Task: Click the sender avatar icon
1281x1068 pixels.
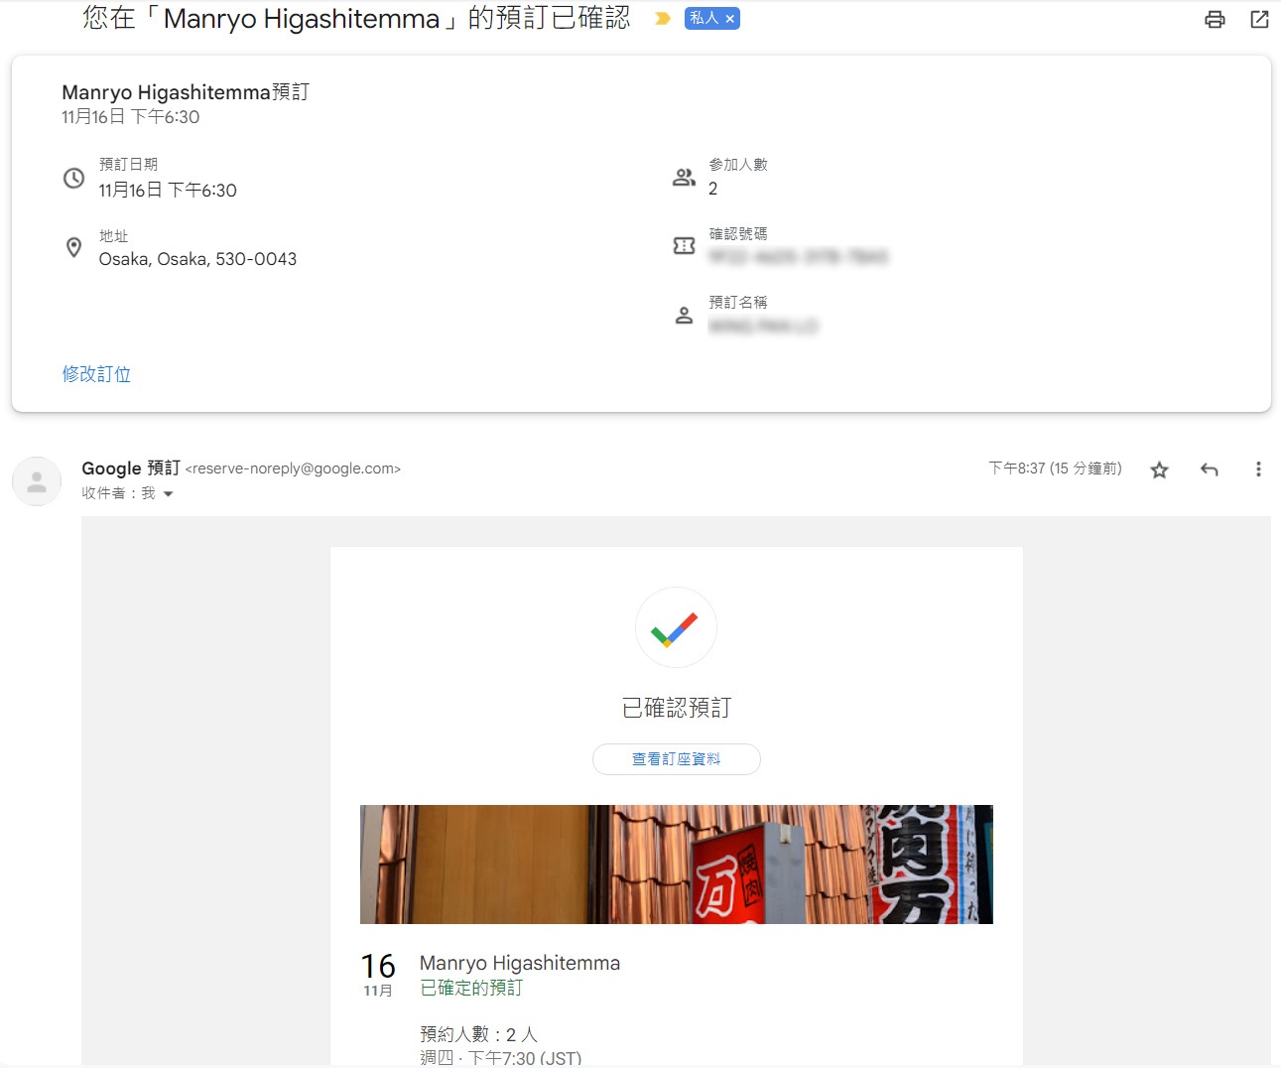Action: tap(37, 481)
